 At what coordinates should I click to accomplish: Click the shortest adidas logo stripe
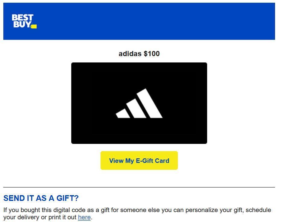(x=123, y=114)
